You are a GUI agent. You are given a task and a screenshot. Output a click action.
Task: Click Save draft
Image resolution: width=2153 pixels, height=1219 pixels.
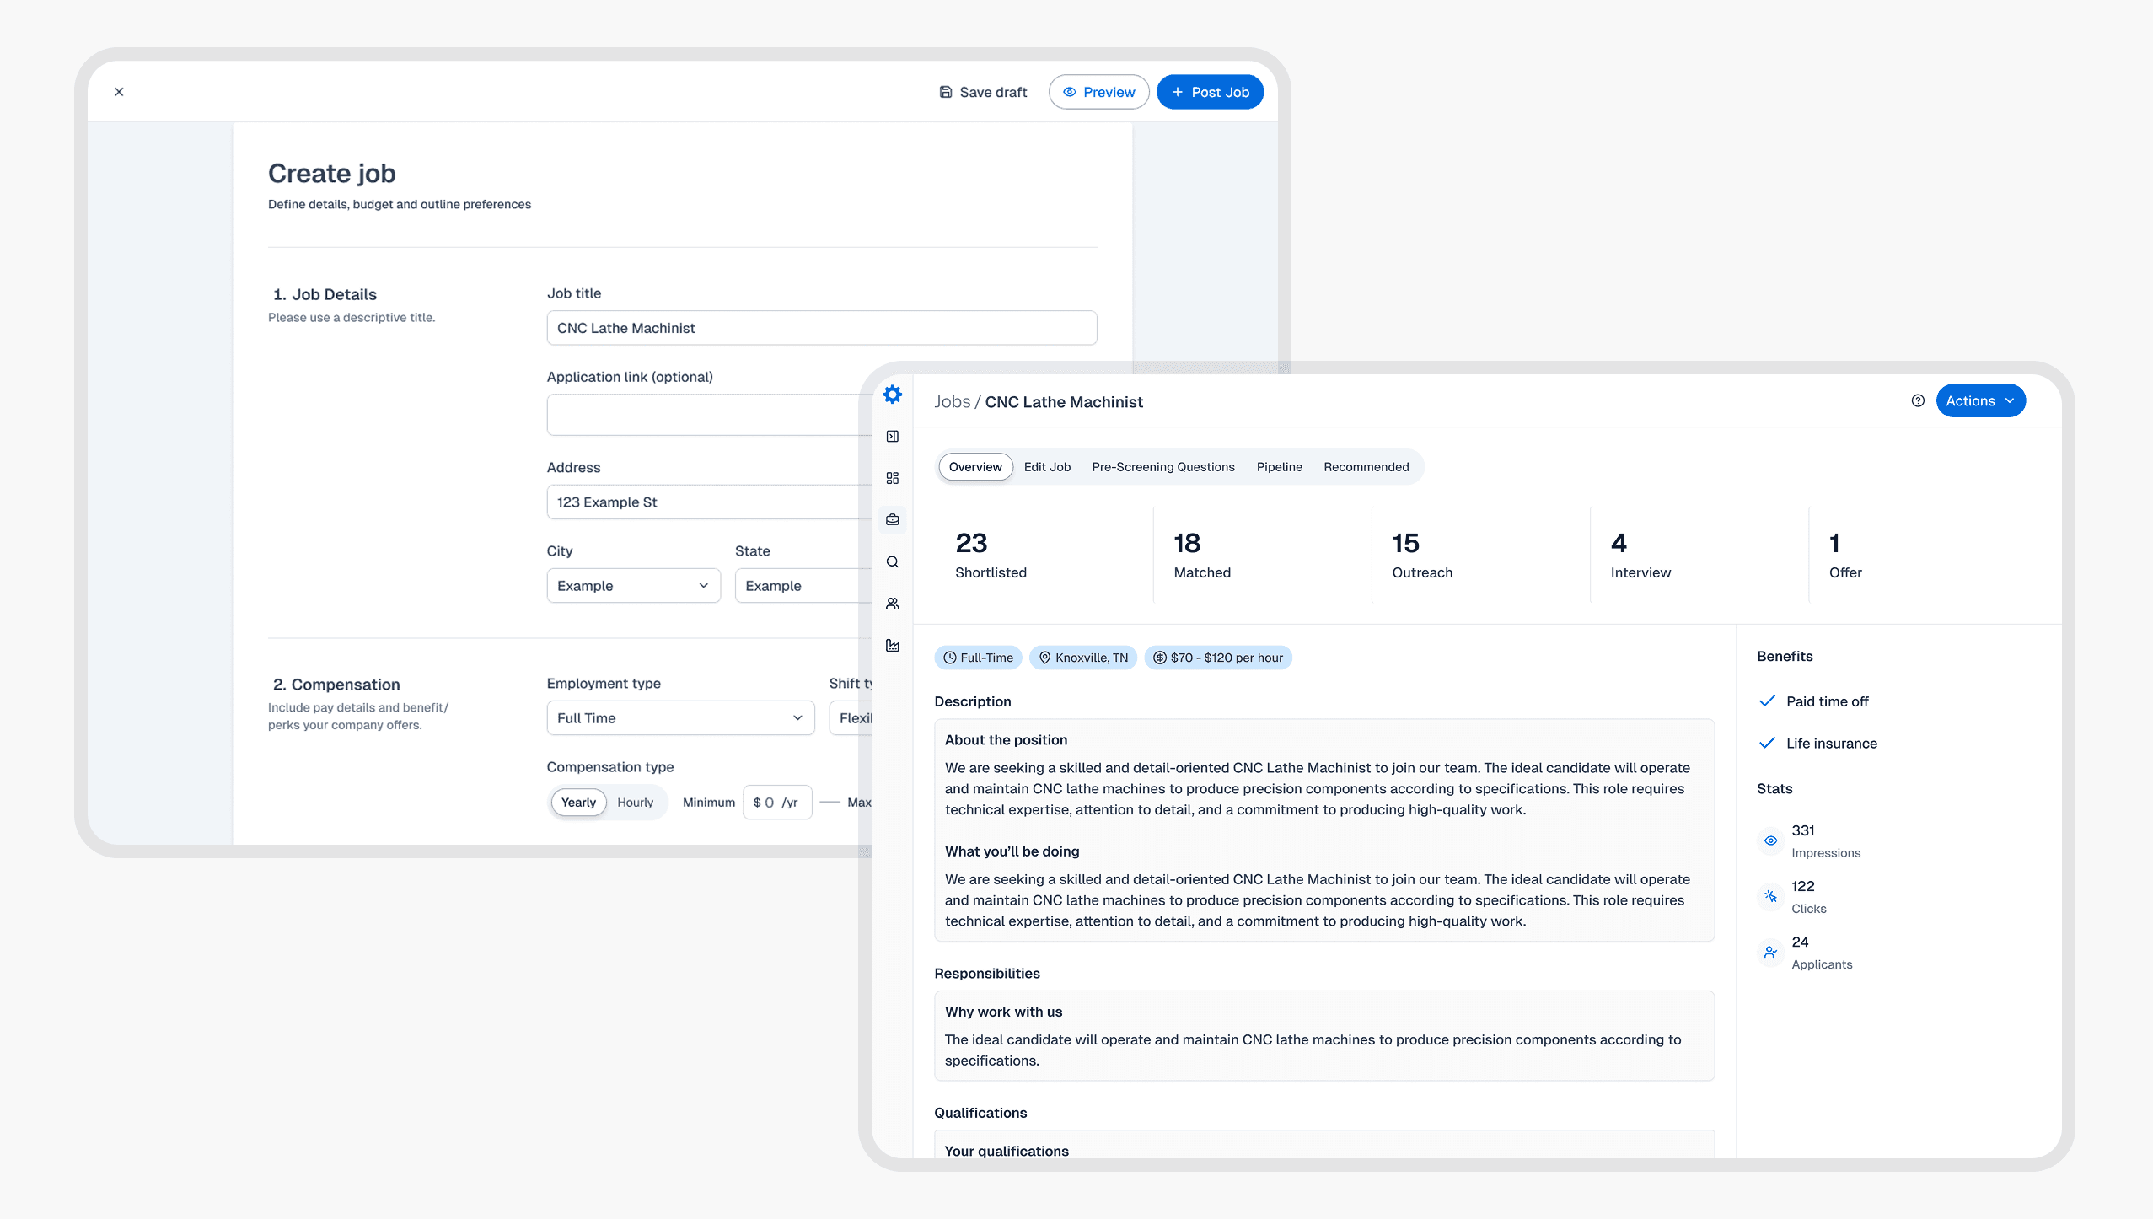(983, 92)
